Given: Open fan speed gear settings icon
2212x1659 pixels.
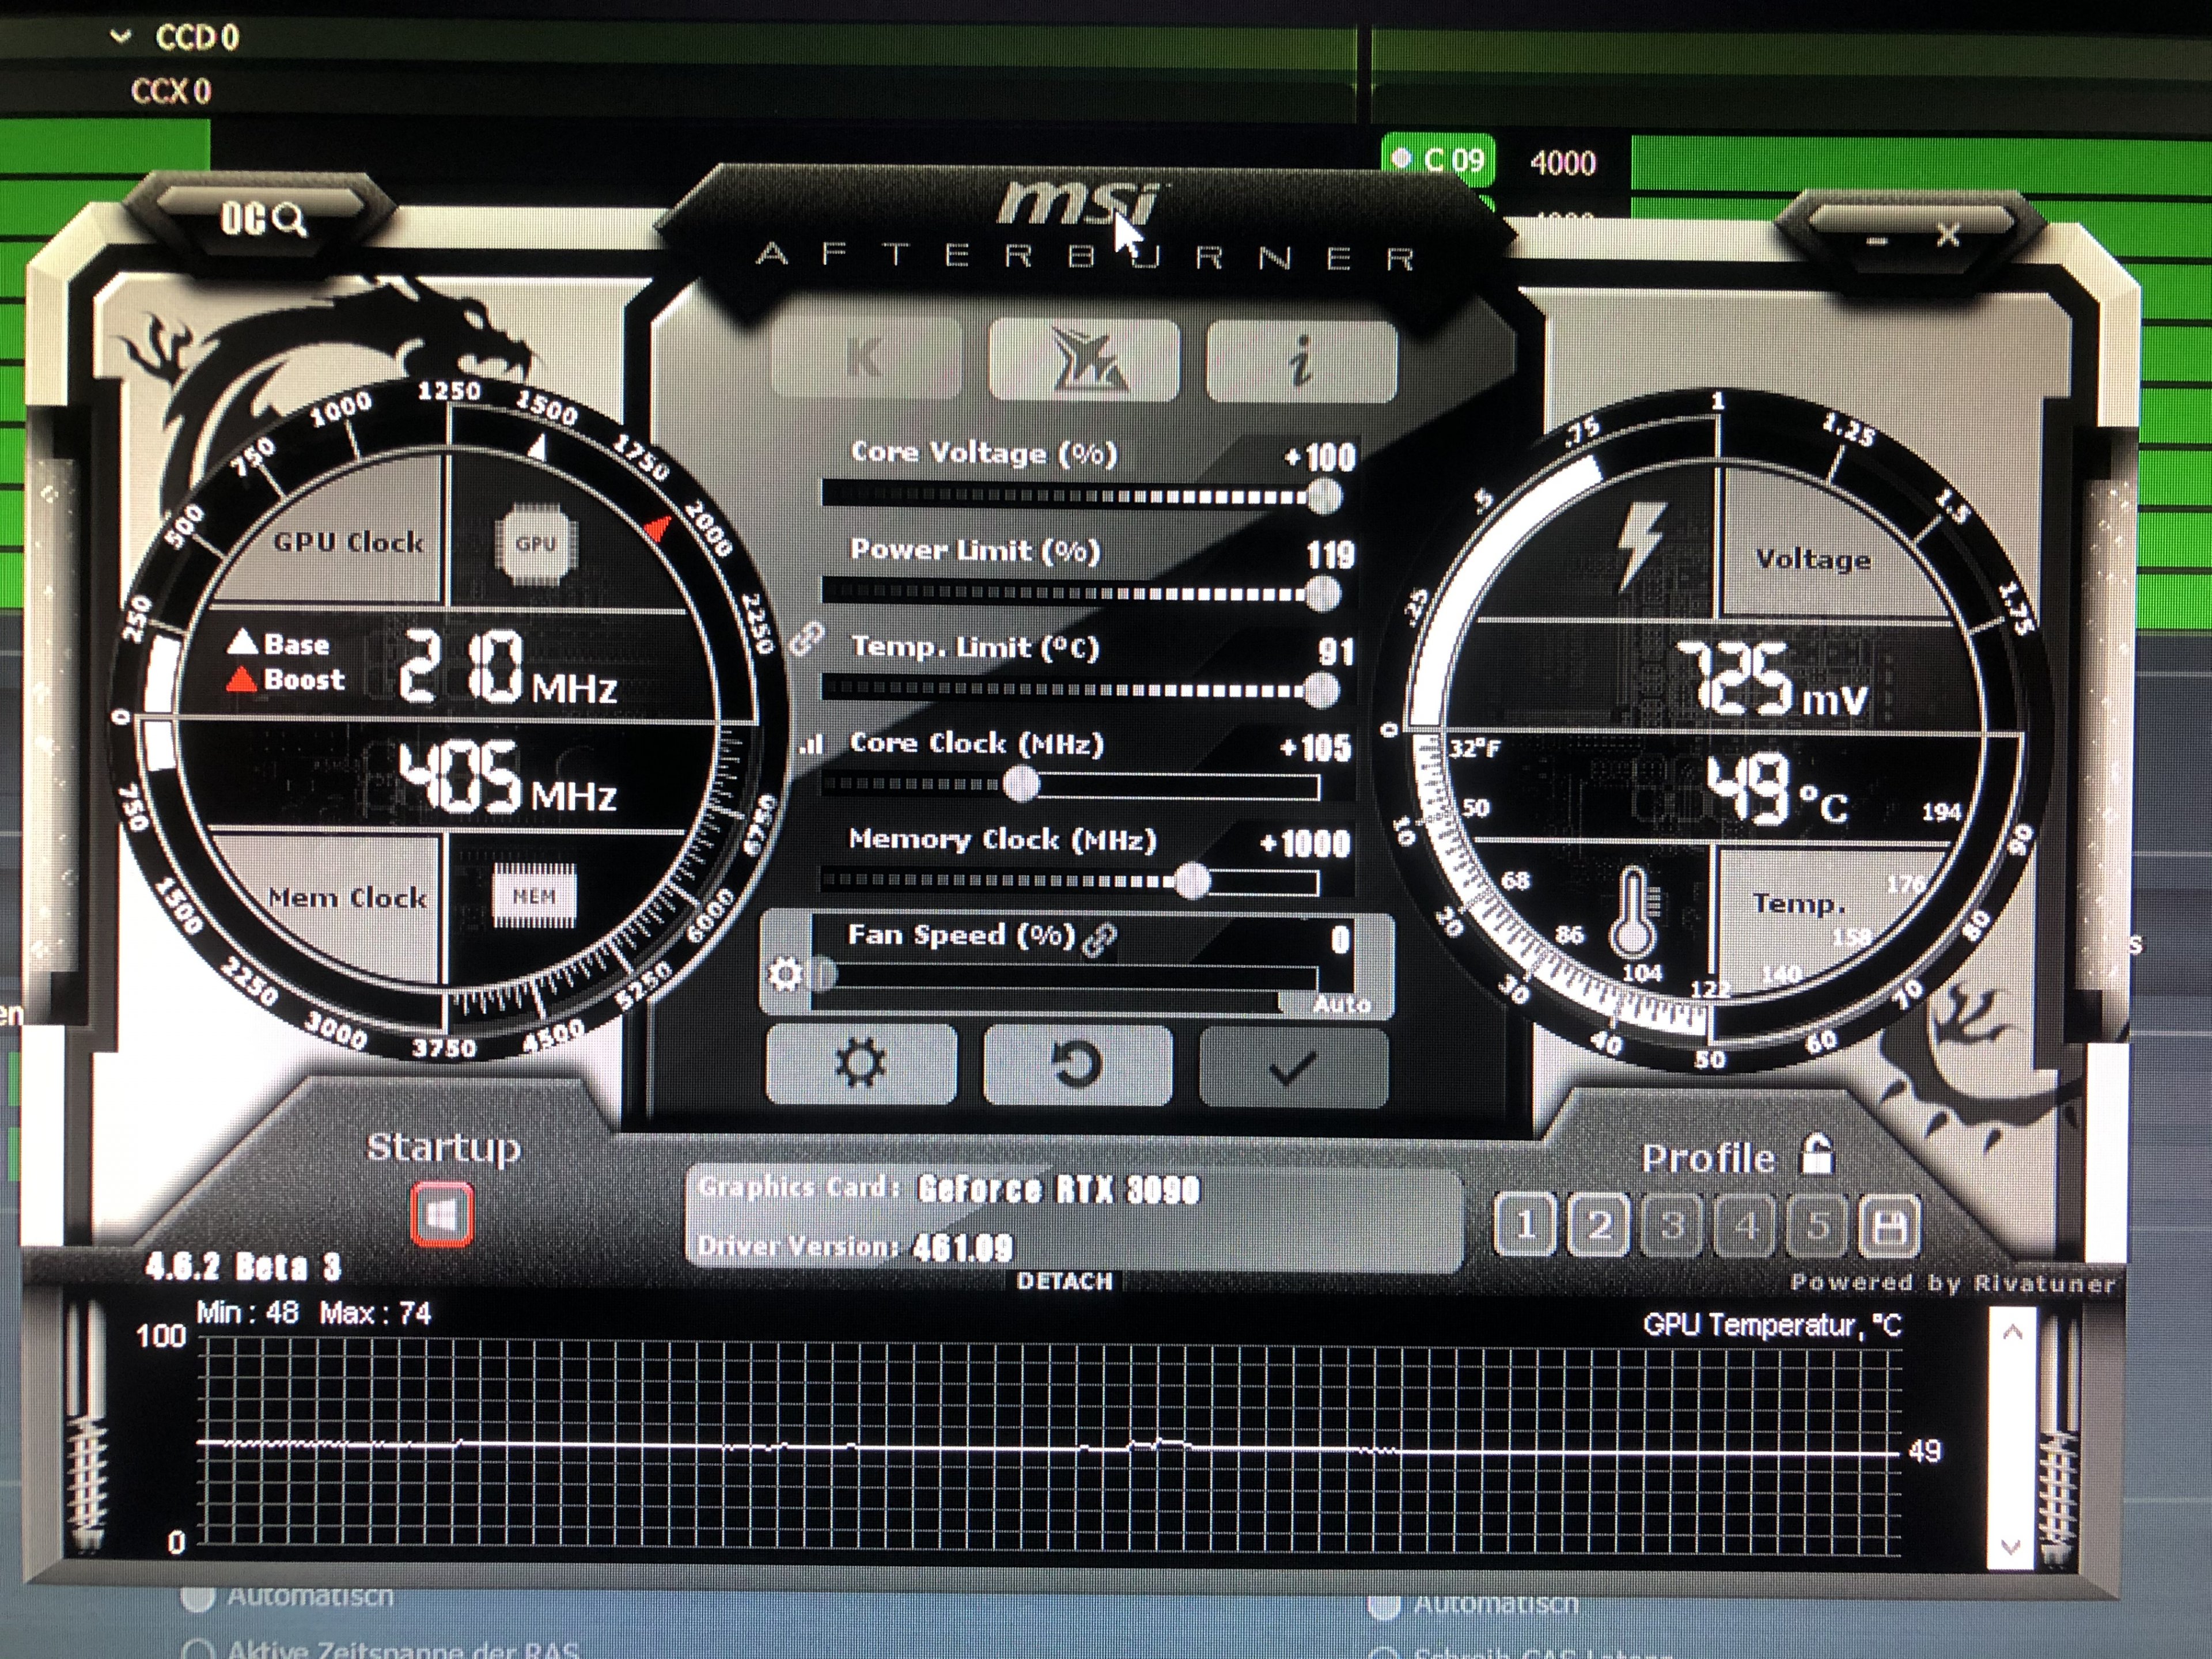Looking at the screenshot, I should click(x=785, y=974).
